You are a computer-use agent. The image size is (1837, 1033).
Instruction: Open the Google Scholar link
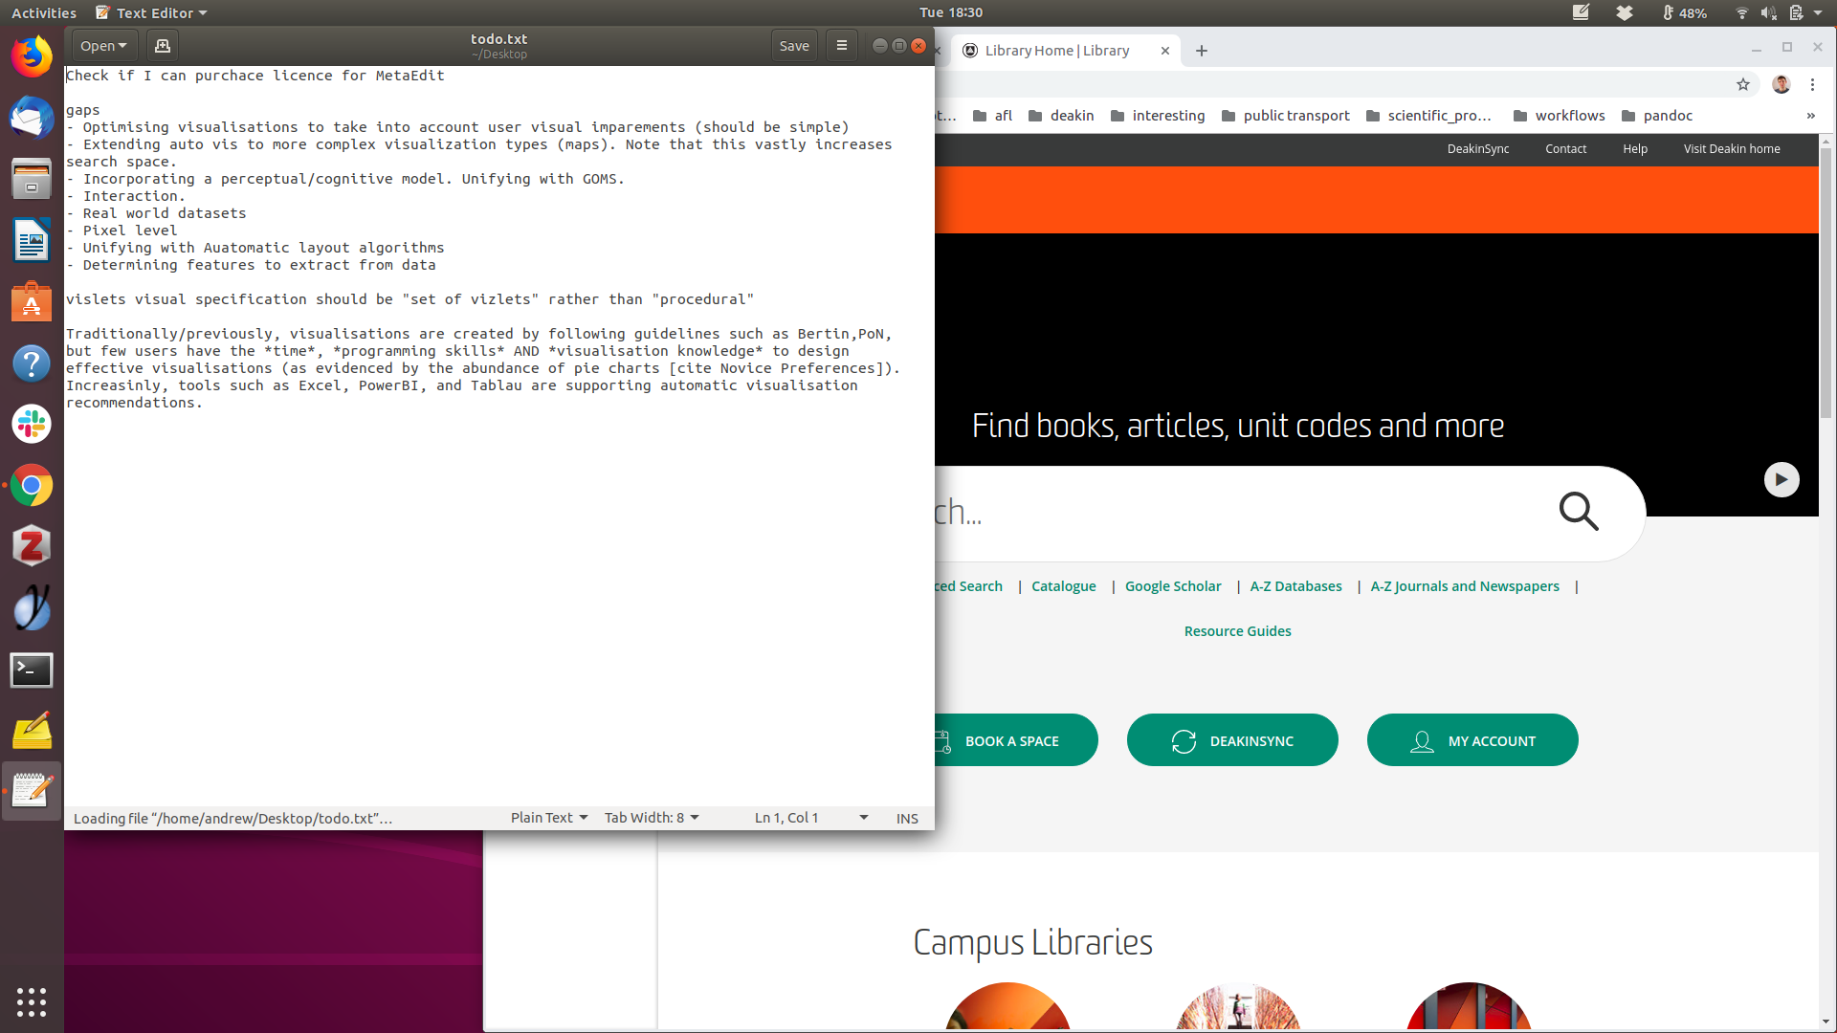point(1173,586)
